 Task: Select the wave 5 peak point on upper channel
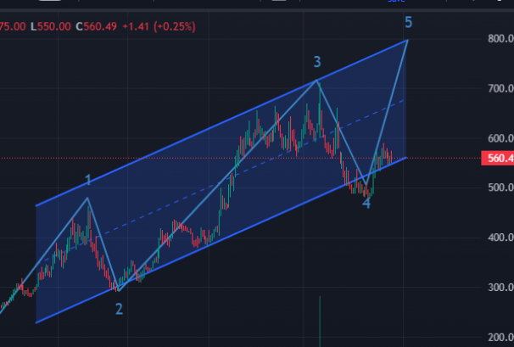pyautogui.click(x=407, y=40)
